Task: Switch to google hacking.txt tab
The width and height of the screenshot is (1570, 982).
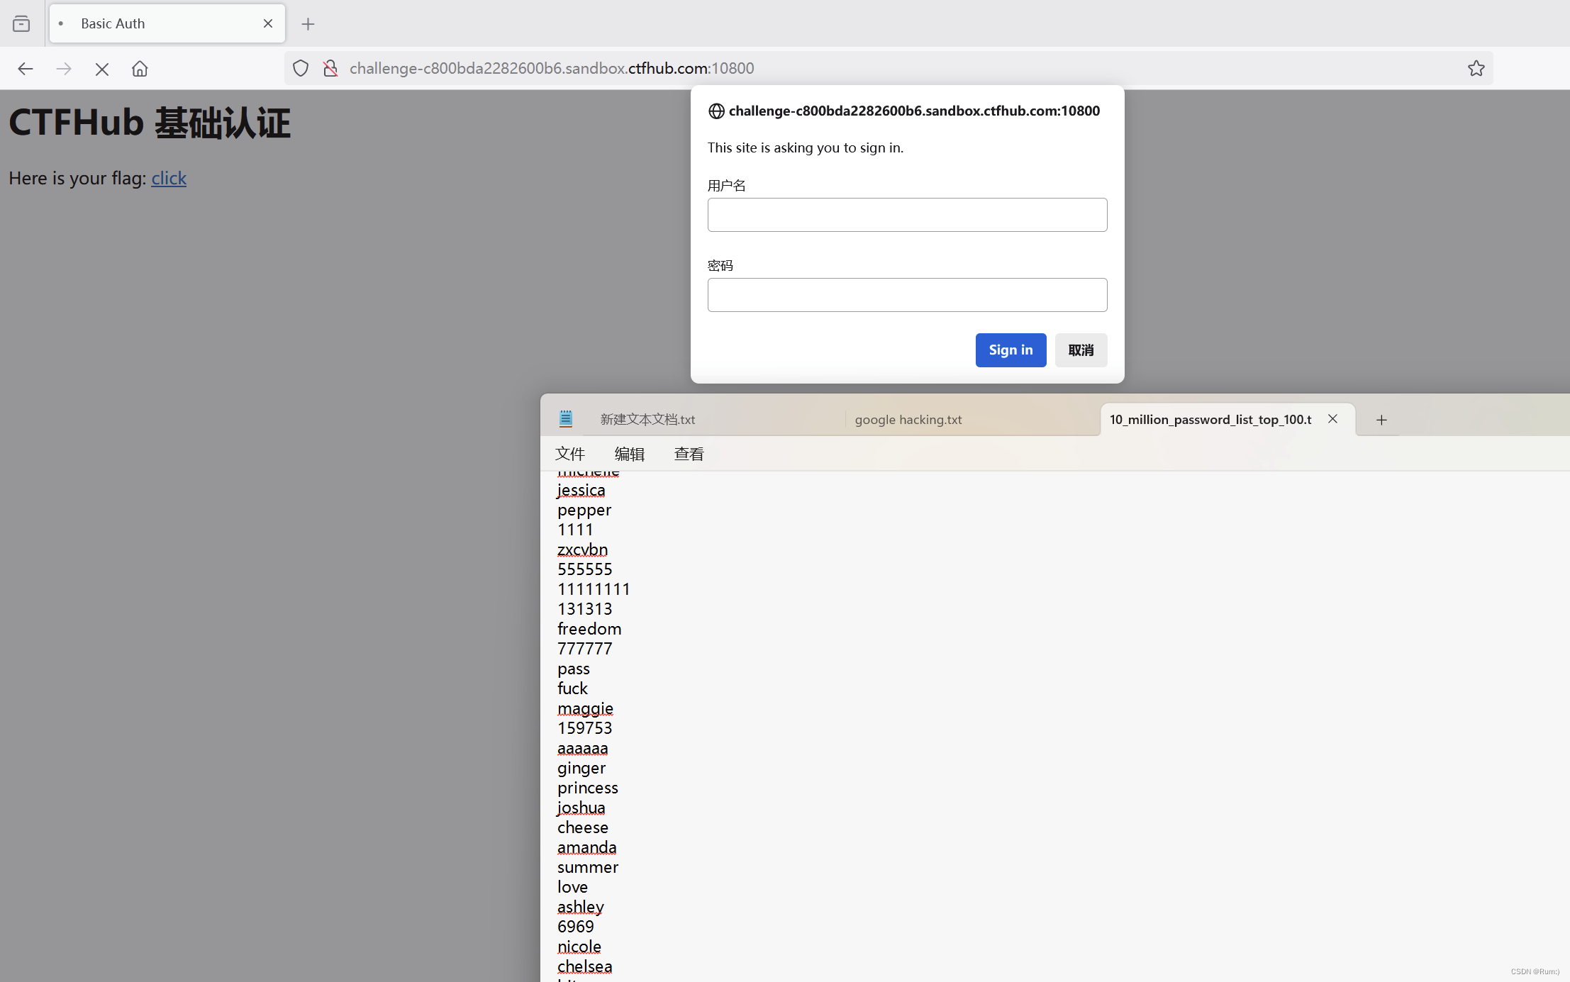Action: [908, 420]
